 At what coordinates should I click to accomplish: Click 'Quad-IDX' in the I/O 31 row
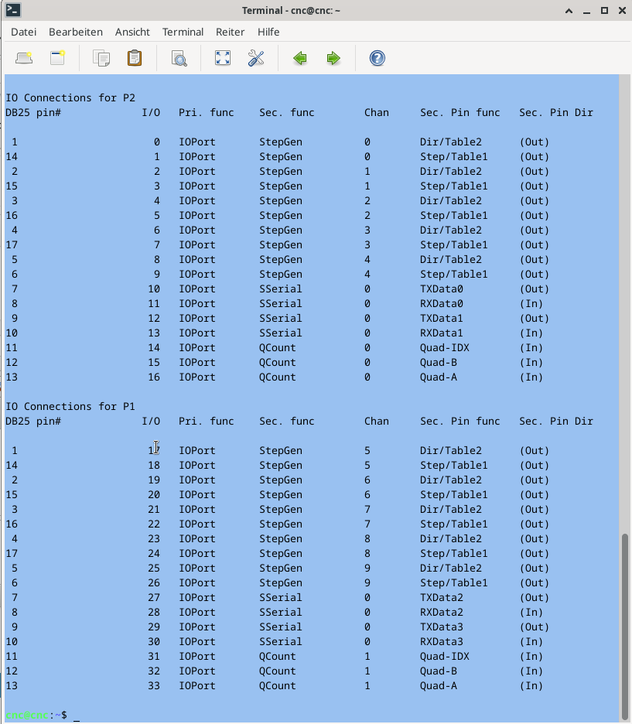click(x=445, y=656)
